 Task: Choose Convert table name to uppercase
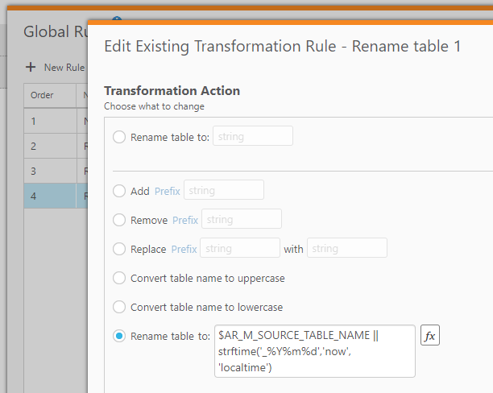(x=119, y=278)
